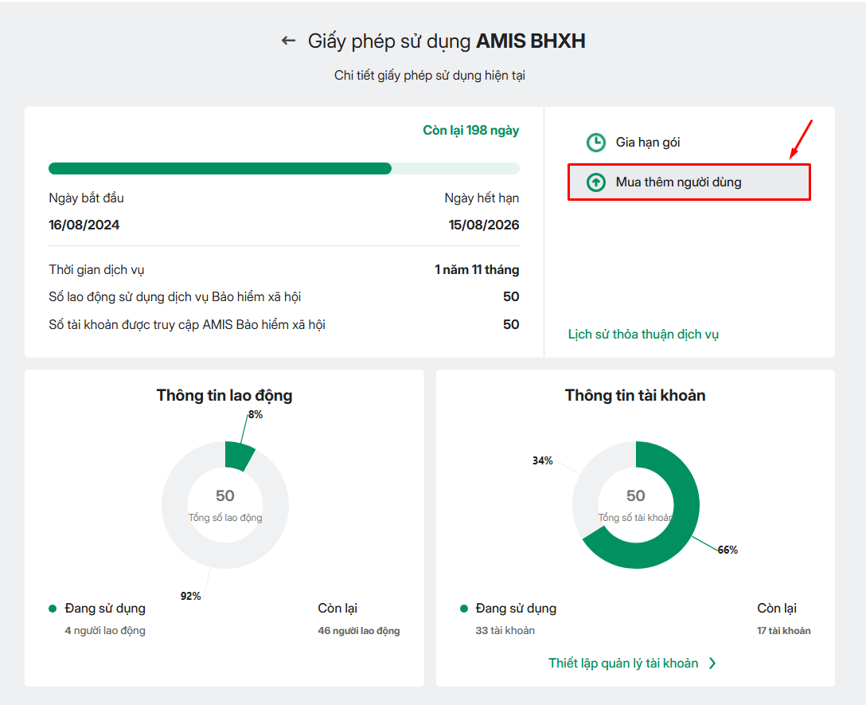The image size is (866, 705).
Task: Click the license remaining-days progress bar
Action: point(283,169)
